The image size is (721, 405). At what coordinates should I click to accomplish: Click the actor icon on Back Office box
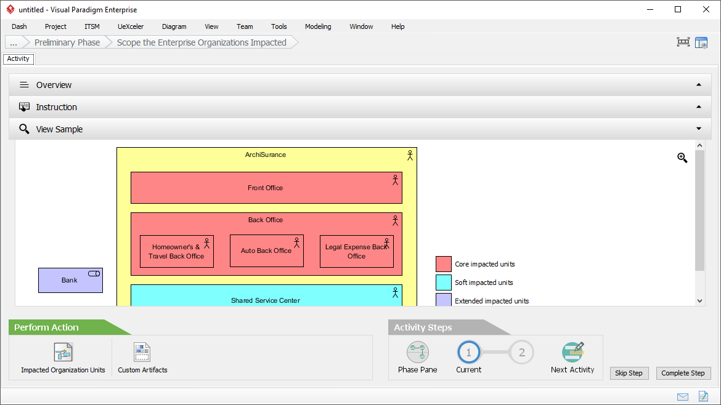(x=395, y=220)
